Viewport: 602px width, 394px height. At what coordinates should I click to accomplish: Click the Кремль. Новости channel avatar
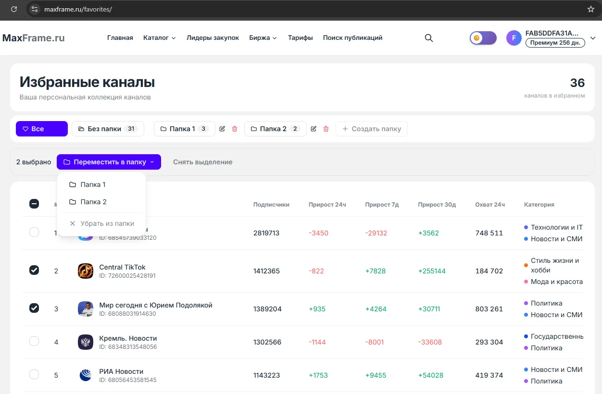tap(86, 342)
